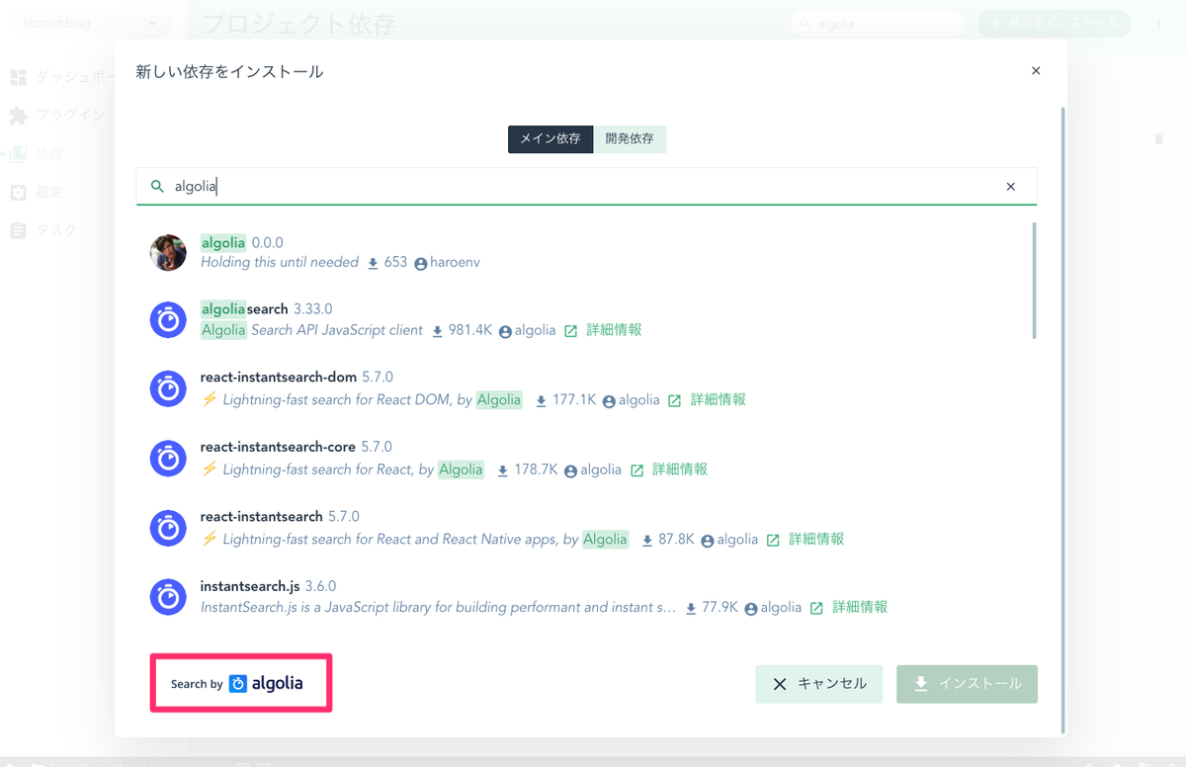
Task: Select the メイン依存 tab
Action: pyautogui.click(x=551, y=139)
